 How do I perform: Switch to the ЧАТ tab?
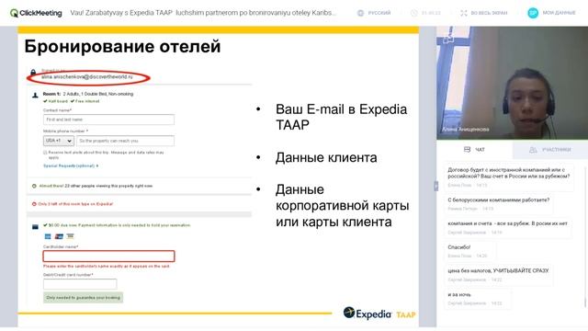[x=474, y=149]
